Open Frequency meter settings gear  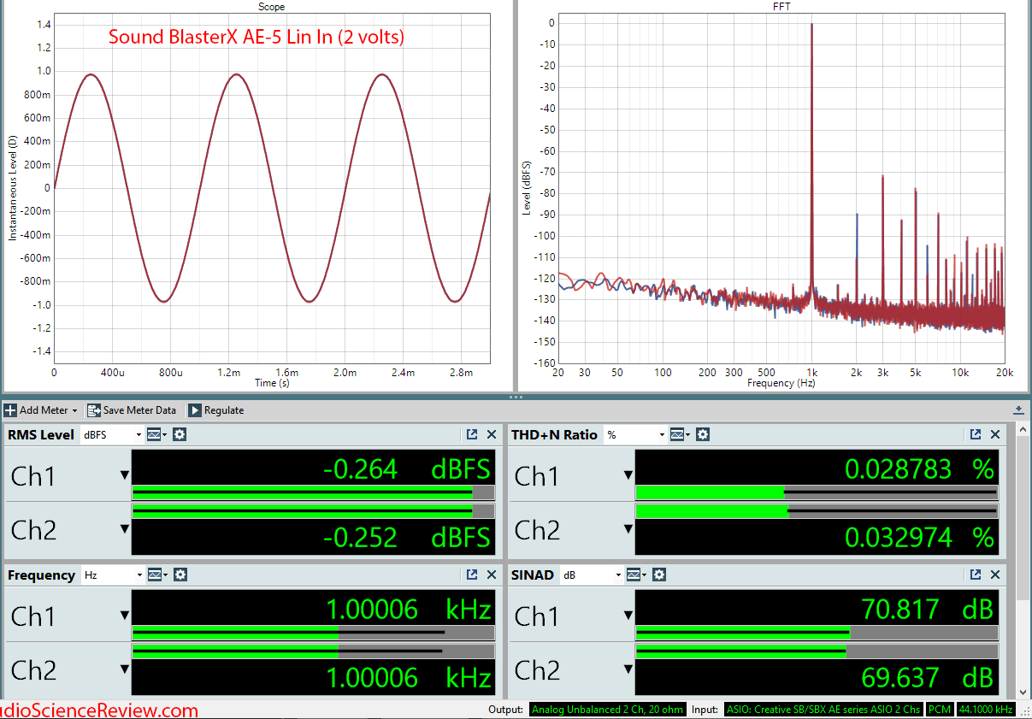tap(179, 575)
